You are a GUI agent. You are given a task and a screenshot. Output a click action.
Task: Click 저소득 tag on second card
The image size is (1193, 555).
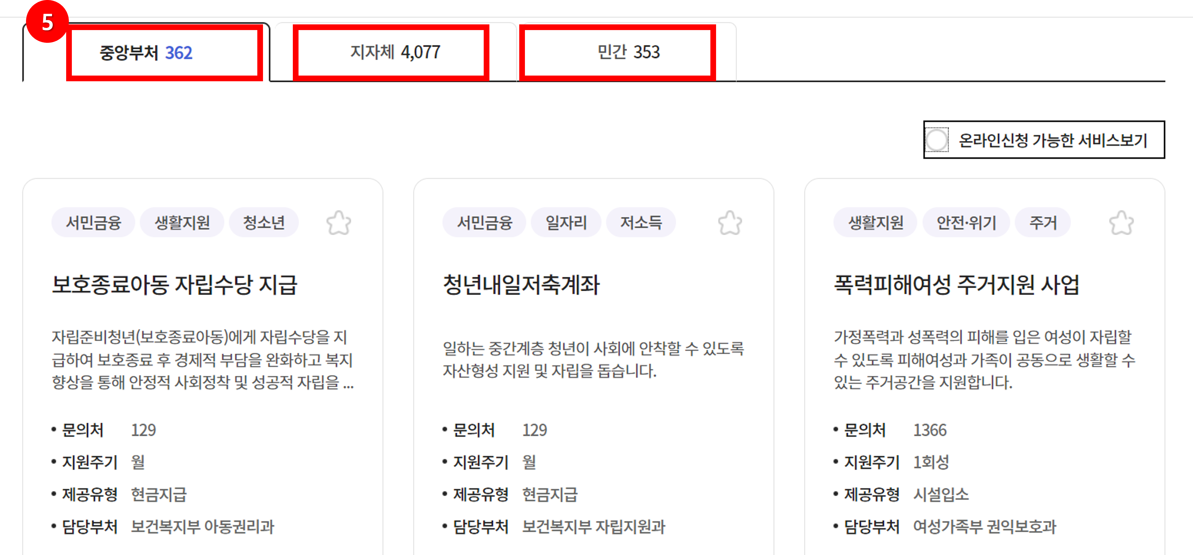(641, 222)
